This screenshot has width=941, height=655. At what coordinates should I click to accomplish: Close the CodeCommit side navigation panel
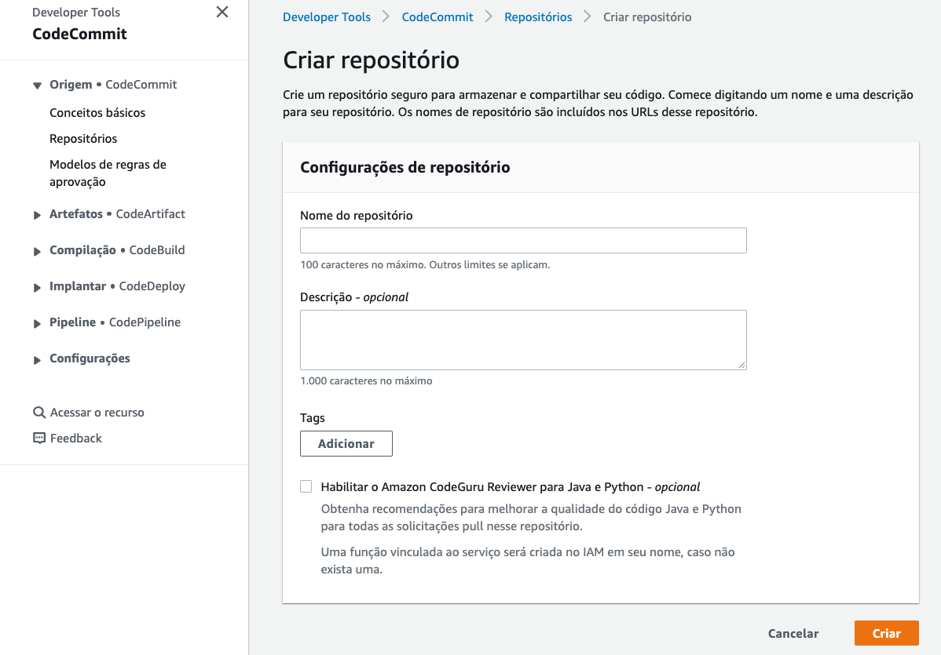pyautogui.click(x=222, y=12)
